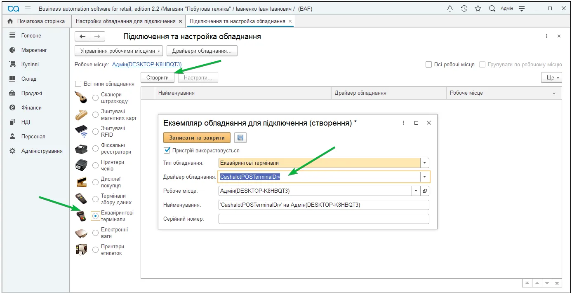The image size is (572, 294).
Task: Click Записати та закрити button
Action: click(x=197, y=138)
